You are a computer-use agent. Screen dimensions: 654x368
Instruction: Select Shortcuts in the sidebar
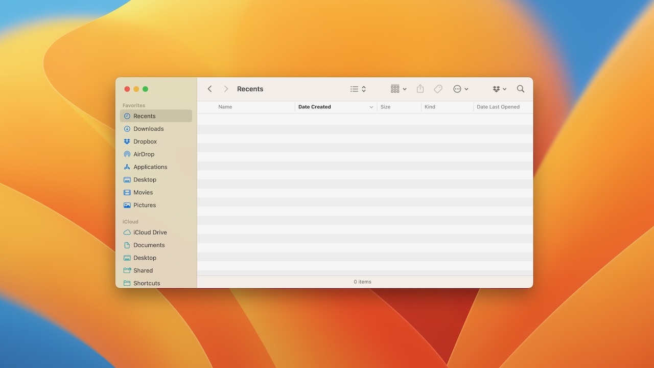click(x=146, y=283)
